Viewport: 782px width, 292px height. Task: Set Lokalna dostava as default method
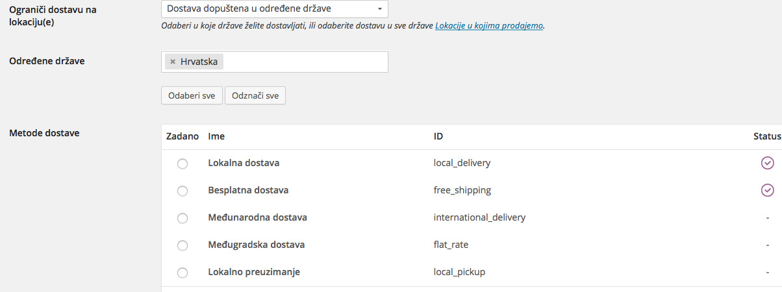tap(183, 164)
